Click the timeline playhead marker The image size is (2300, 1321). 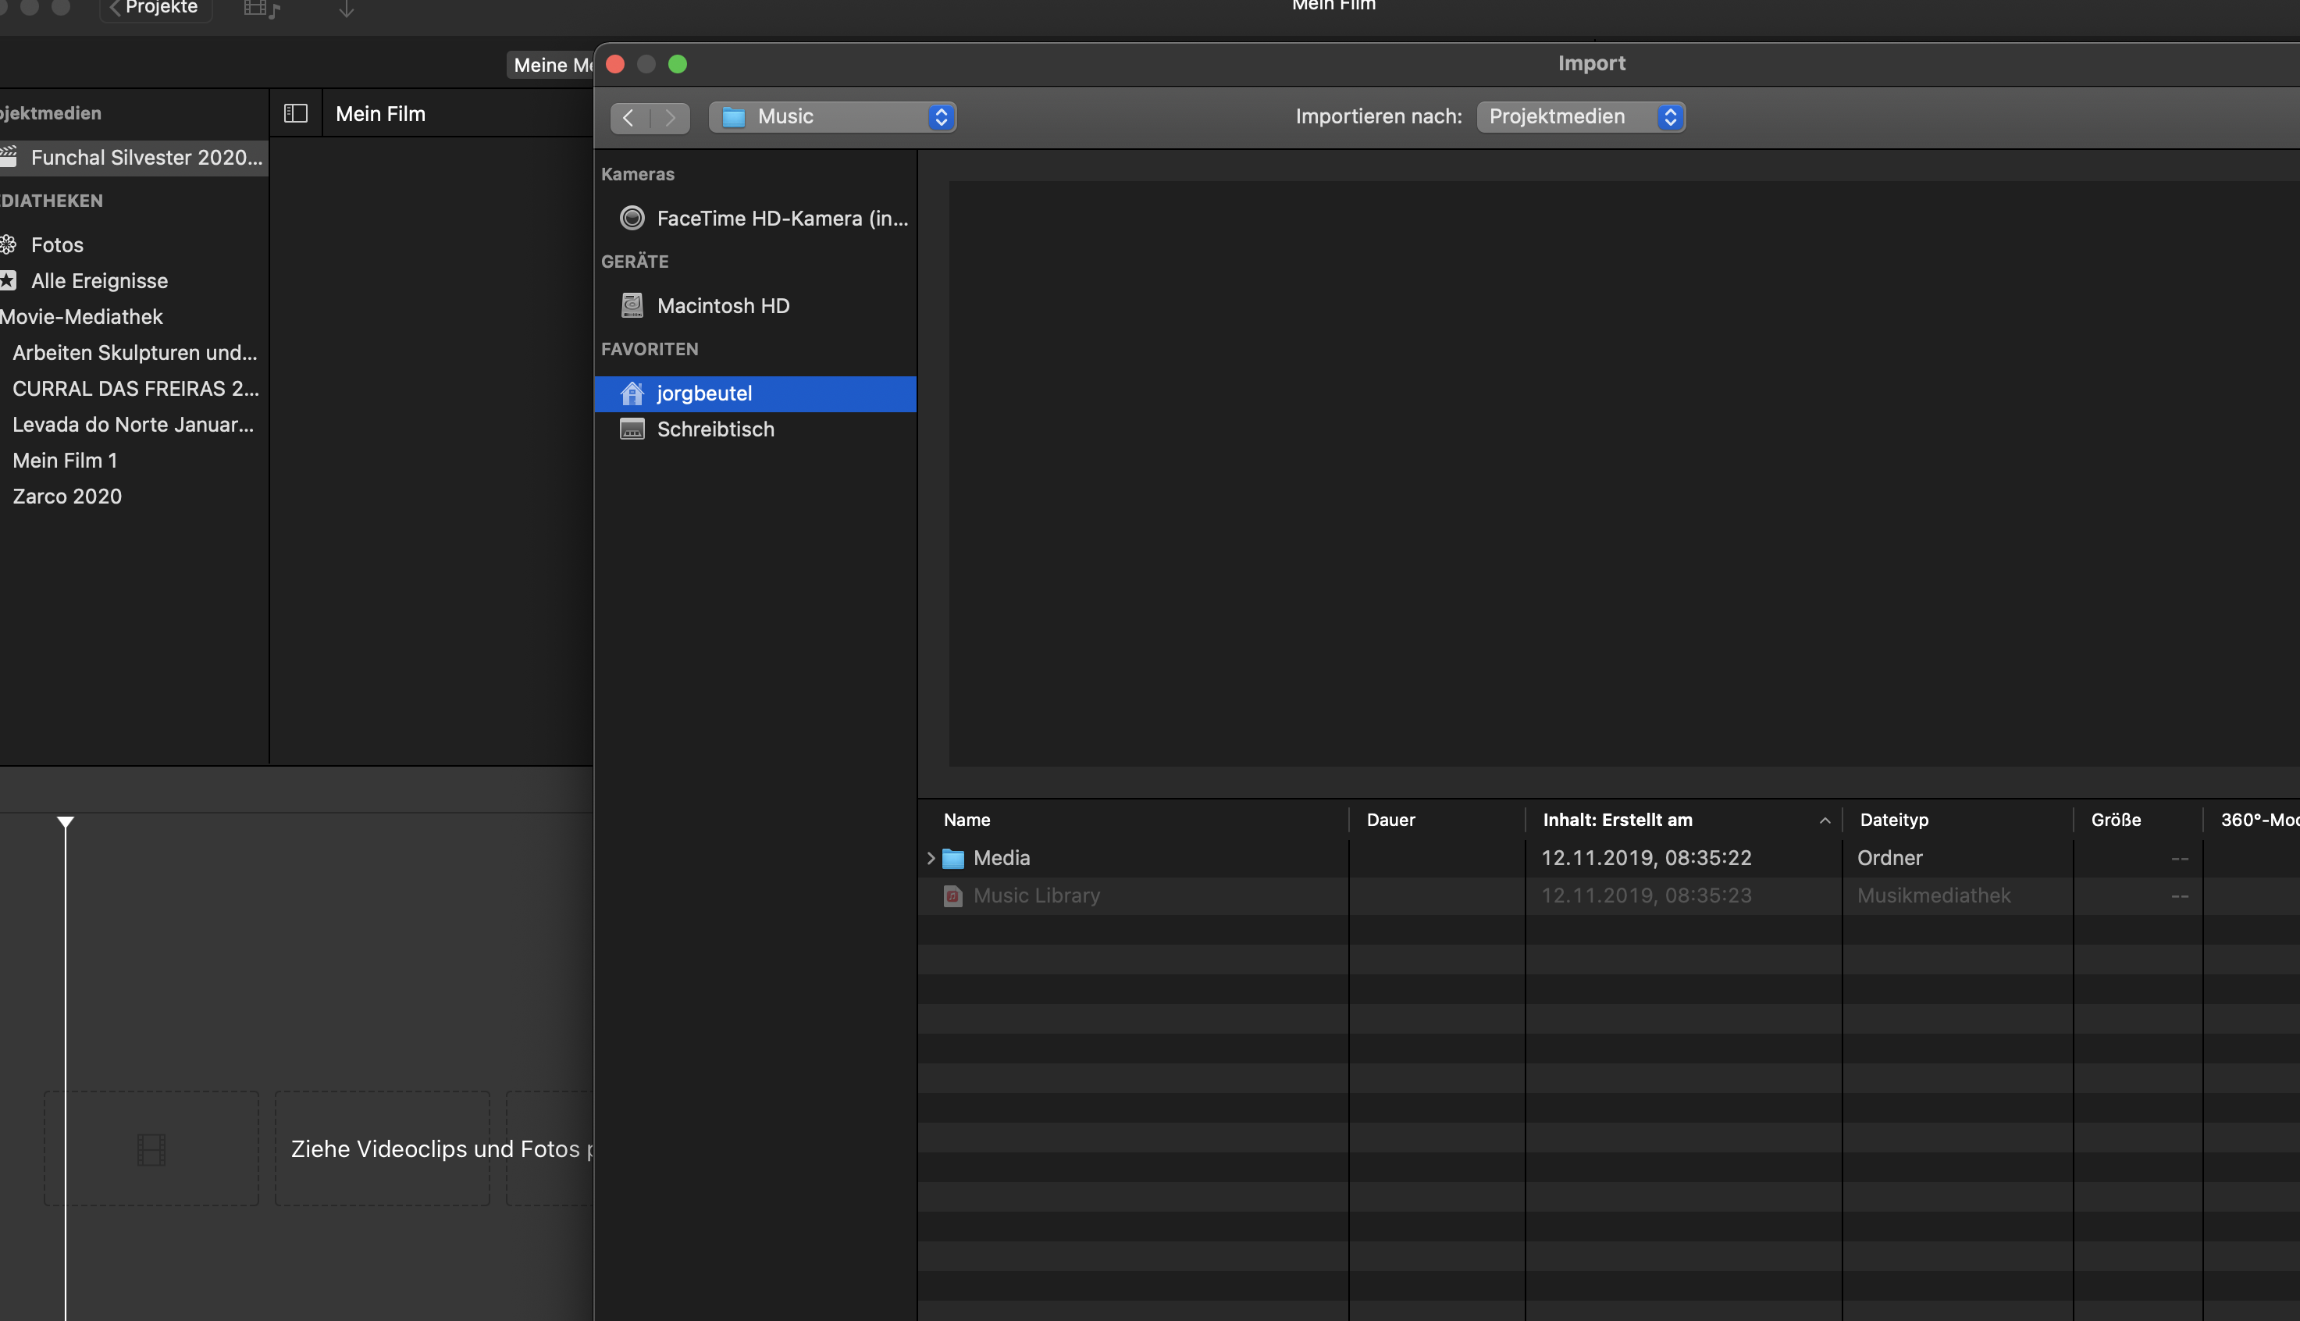pos(66,822)
